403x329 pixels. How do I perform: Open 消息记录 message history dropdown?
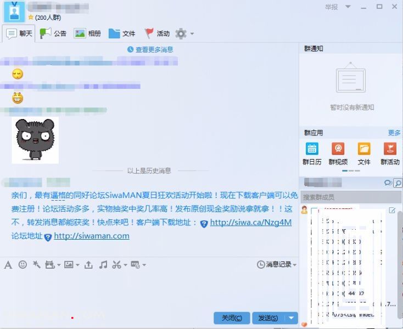277,265
